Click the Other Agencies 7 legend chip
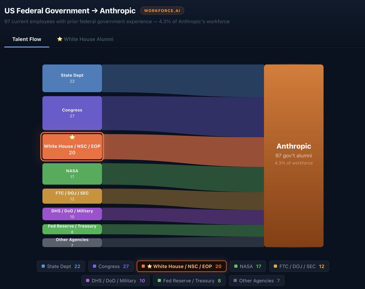Viewport: 365px width, 289px height. [x=256, y=280]
